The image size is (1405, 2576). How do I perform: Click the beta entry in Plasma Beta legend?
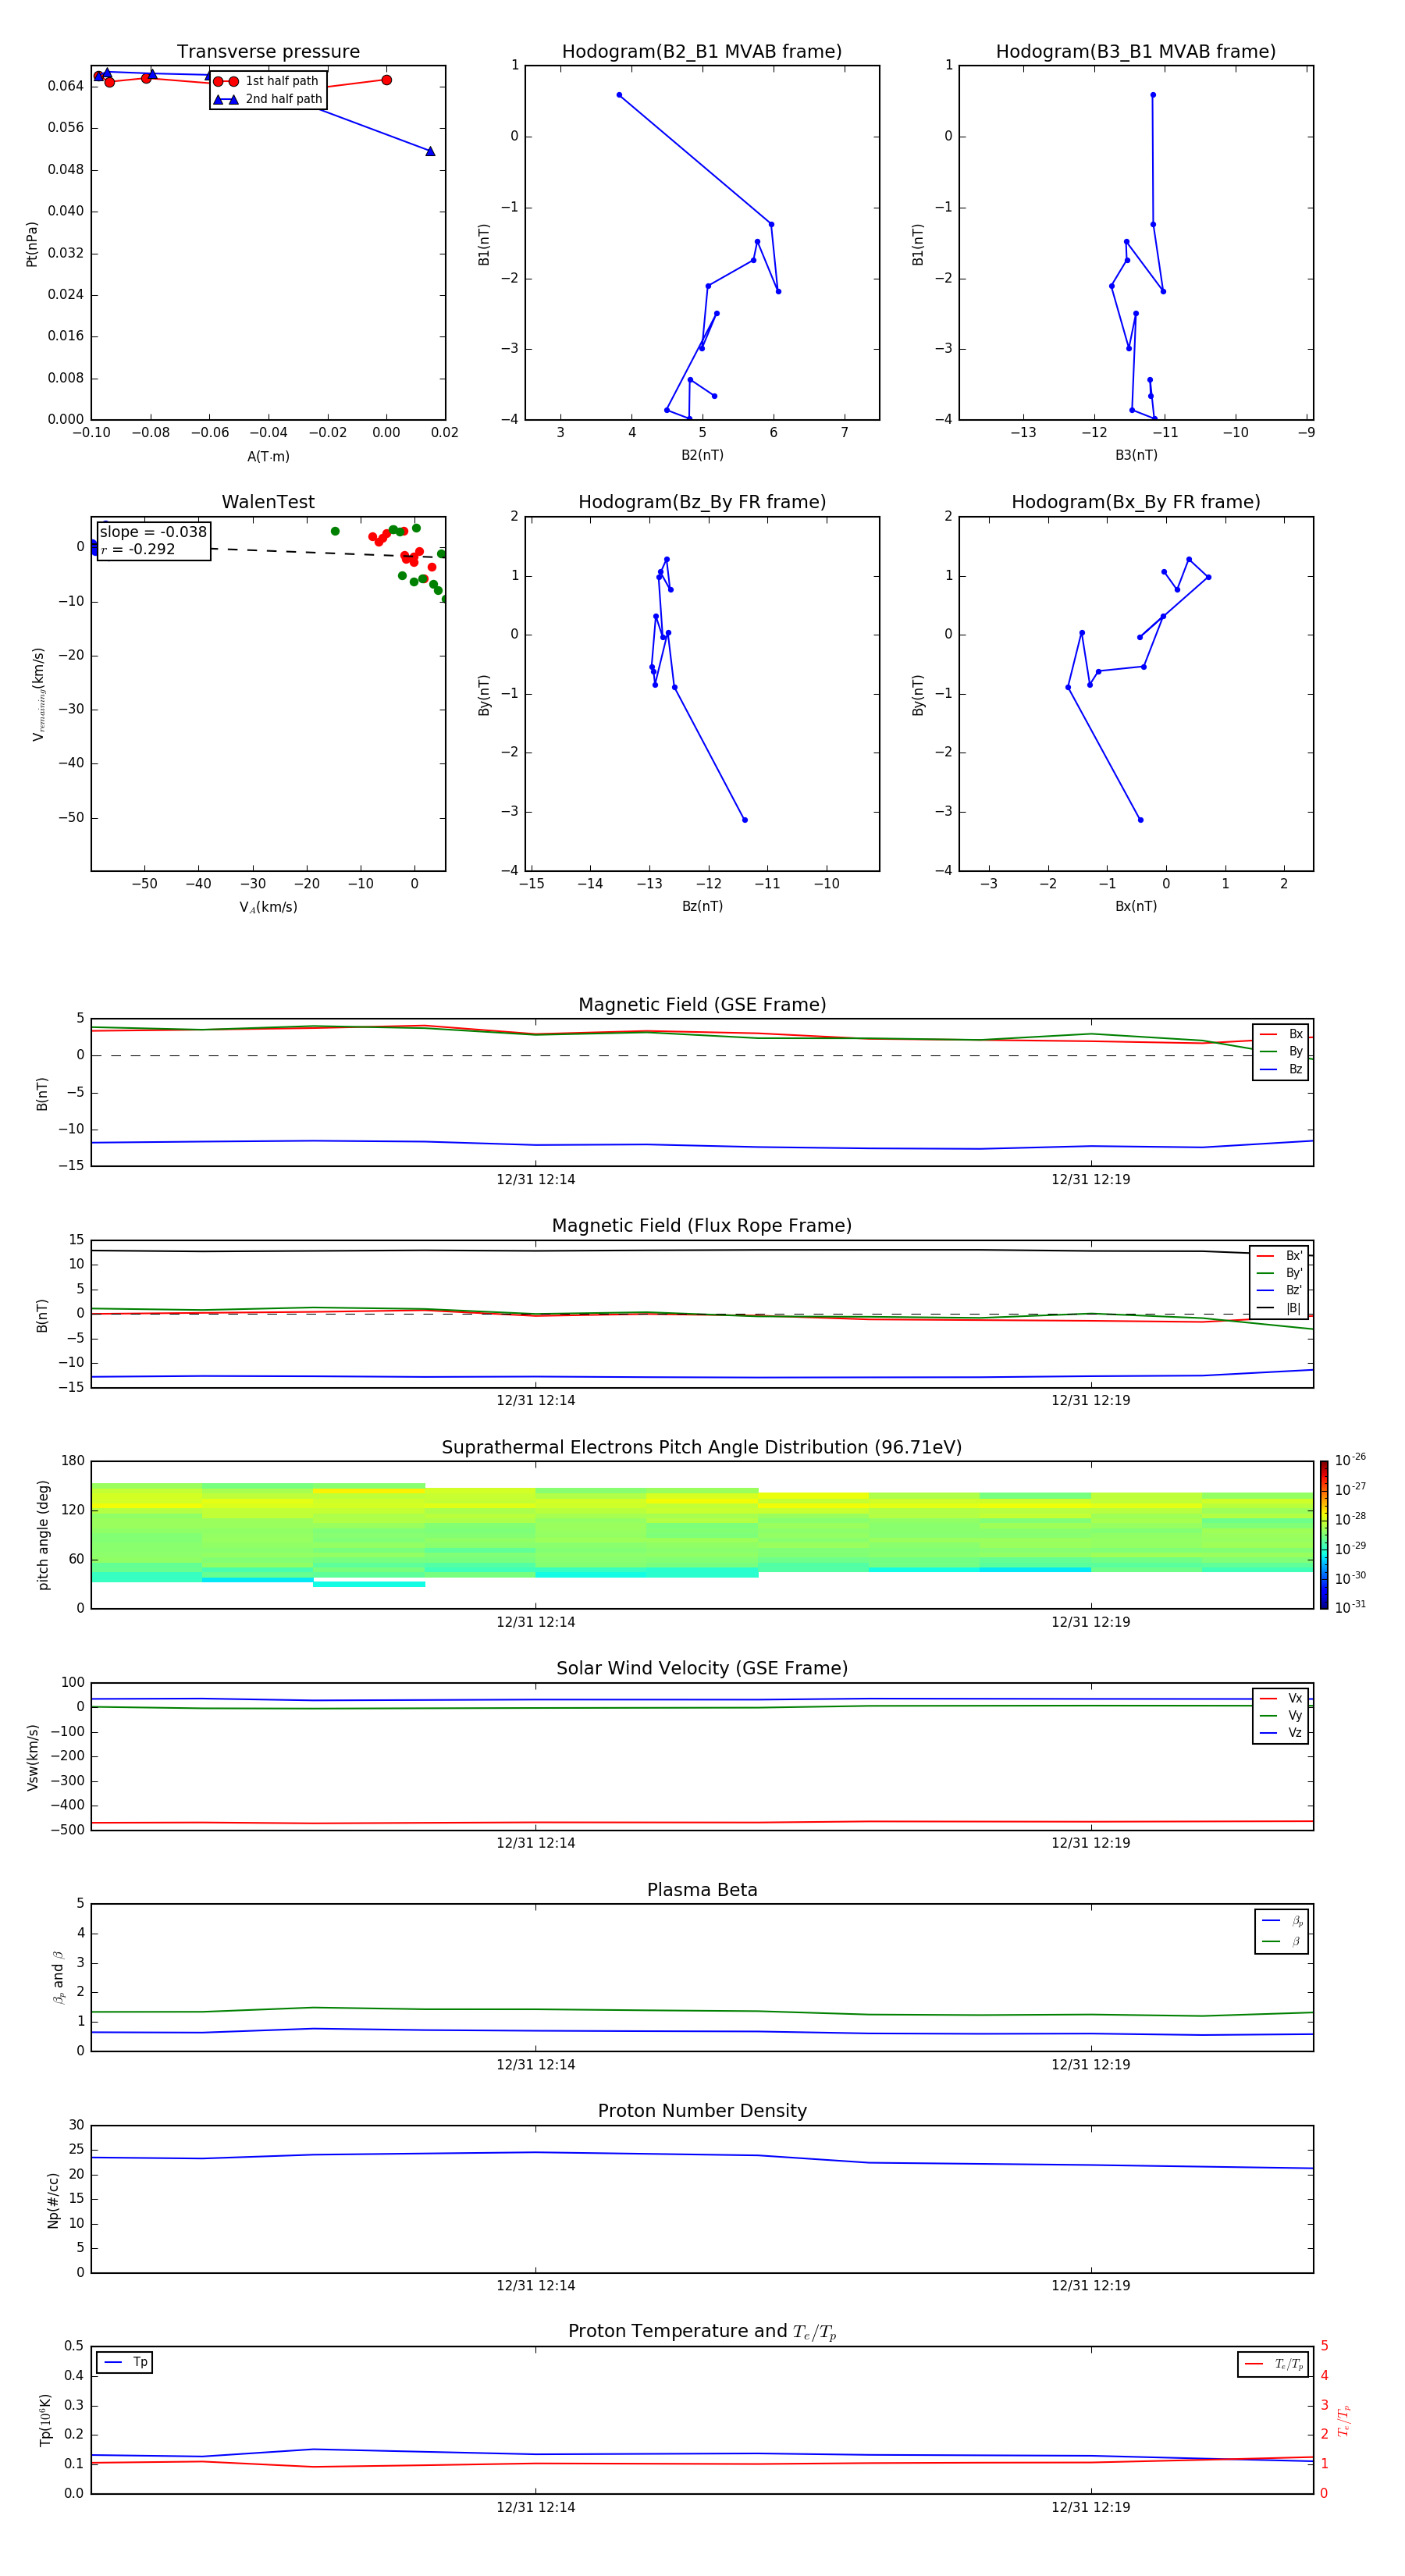1282,1941
